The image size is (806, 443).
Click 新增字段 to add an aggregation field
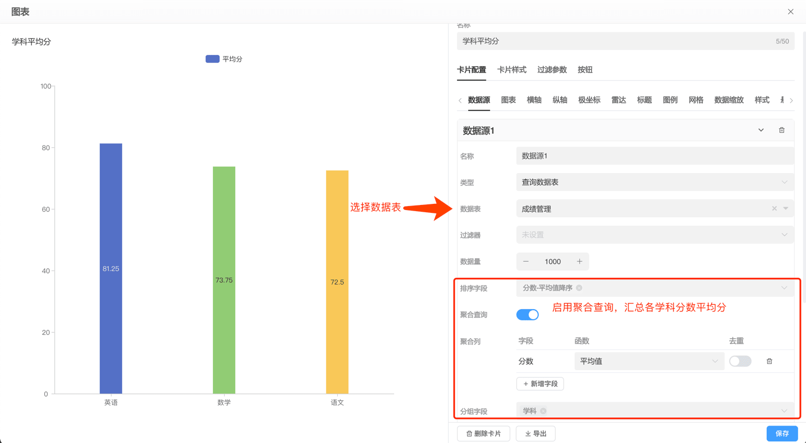[539, 384]
